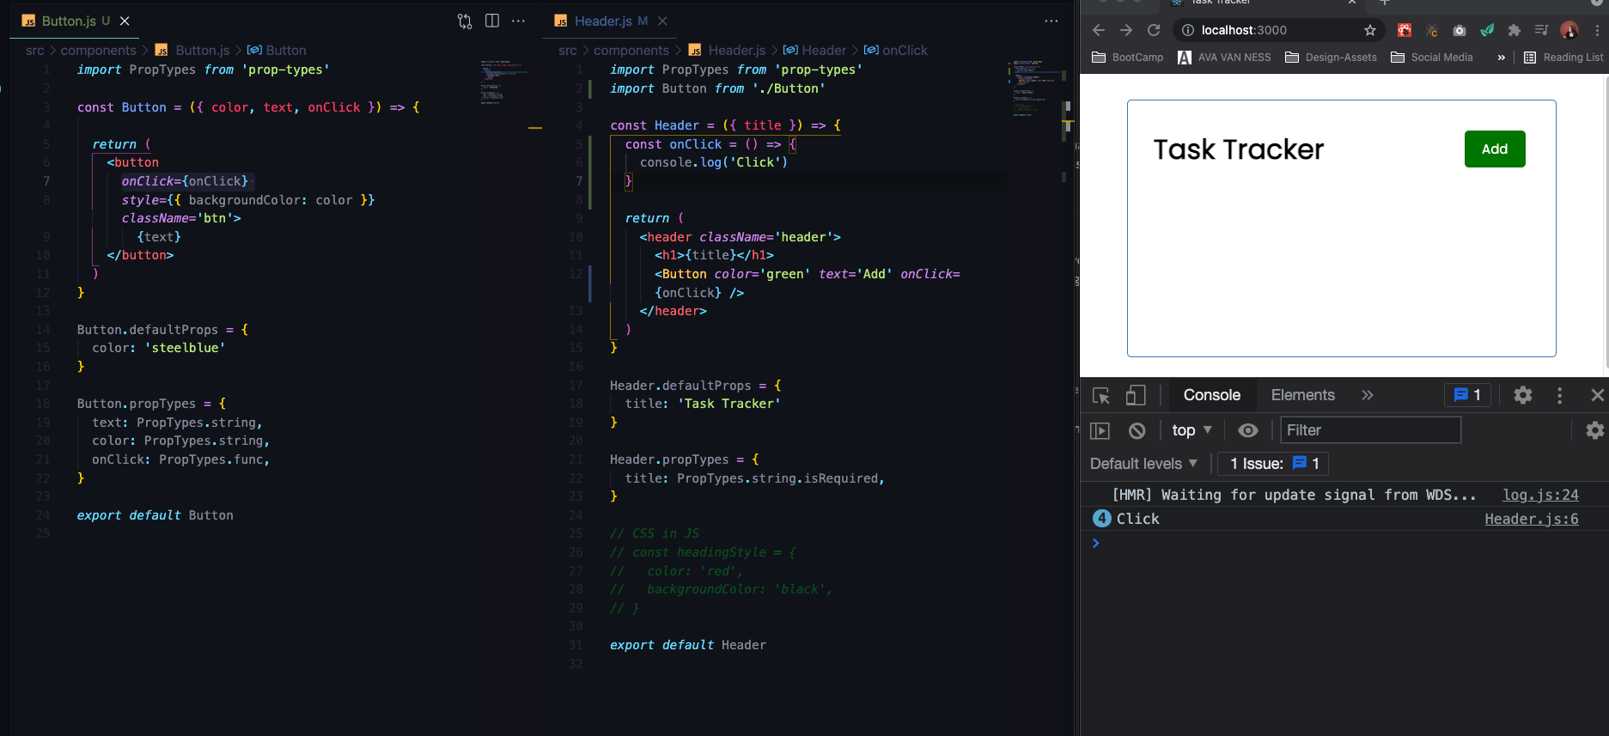The image size is (1609, 736).
Task: Bookmark this page with the star icon
Action: pyautogui.click(x=1370, y=30)
